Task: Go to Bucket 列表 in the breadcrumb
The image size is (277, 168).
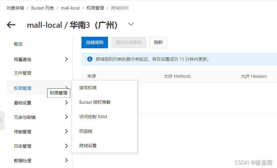Action: 42,8
